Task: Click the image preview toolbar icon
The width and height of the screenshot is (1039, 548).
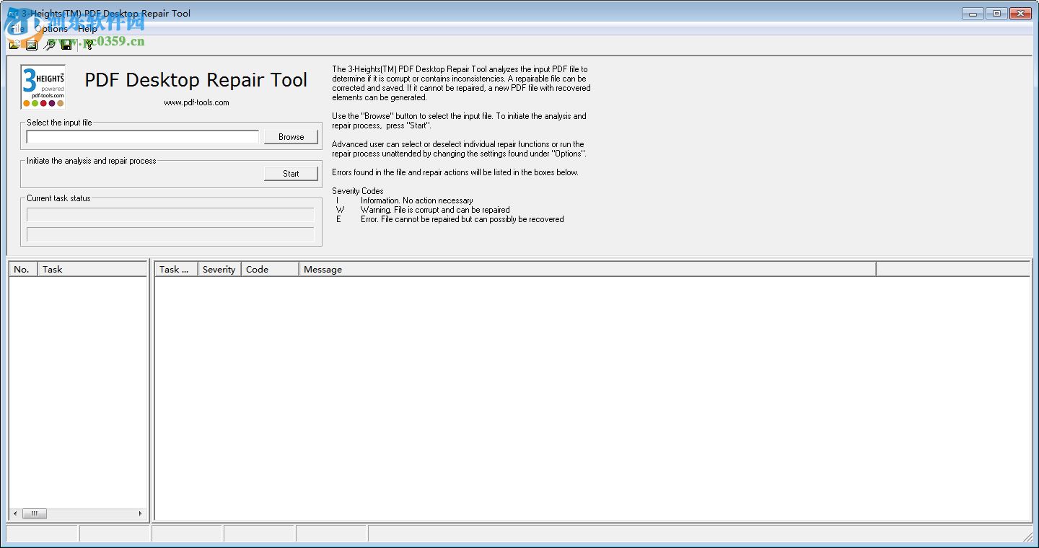Action: (32, 45)
